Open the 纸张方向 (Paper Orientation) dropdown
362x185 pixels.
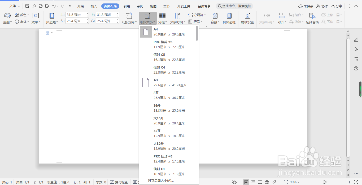click(x=129, y=18)
